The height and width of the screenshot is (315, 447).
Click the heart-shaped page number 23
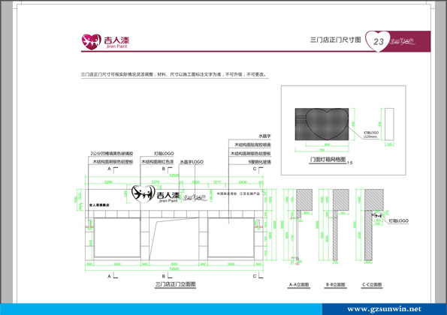coord(378,41)
